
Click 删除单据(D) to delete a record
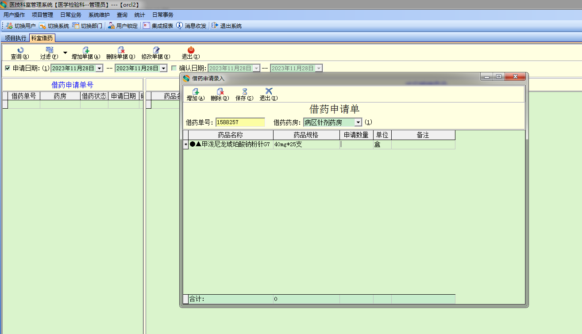coord(120,53)
